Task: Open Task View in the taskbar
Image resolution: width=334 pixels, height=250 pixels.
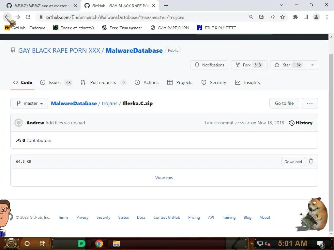Action: (x=43, y=243)
